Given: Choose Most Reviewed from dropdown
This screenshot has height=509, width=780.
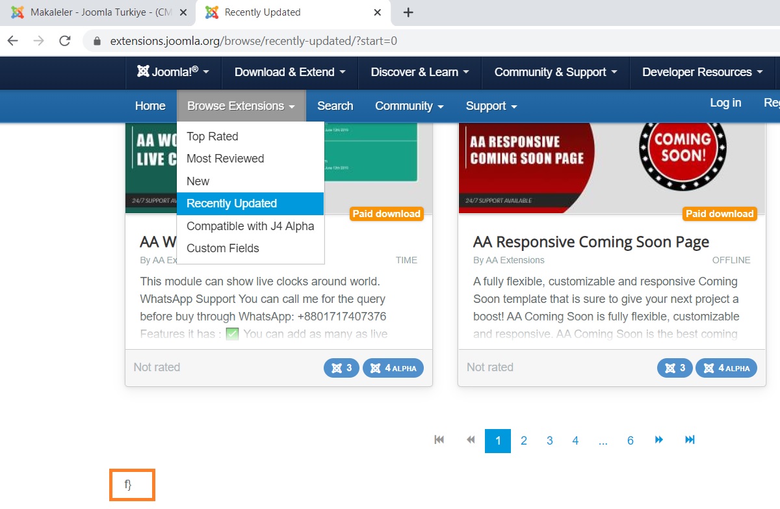Looking at the screenshot, I should 250,159.
